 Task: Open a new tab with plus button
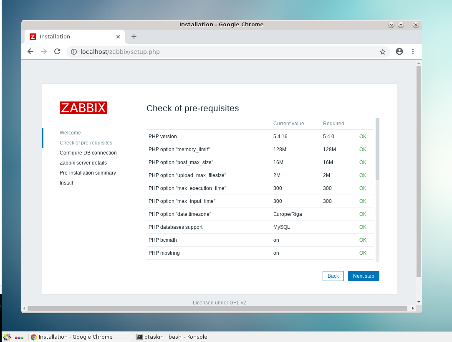pos(134,37)
